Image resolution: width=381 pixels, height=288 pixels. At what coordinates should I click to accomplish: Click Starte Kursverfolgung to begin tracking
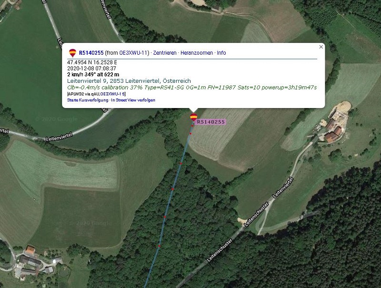coord(88,100)
